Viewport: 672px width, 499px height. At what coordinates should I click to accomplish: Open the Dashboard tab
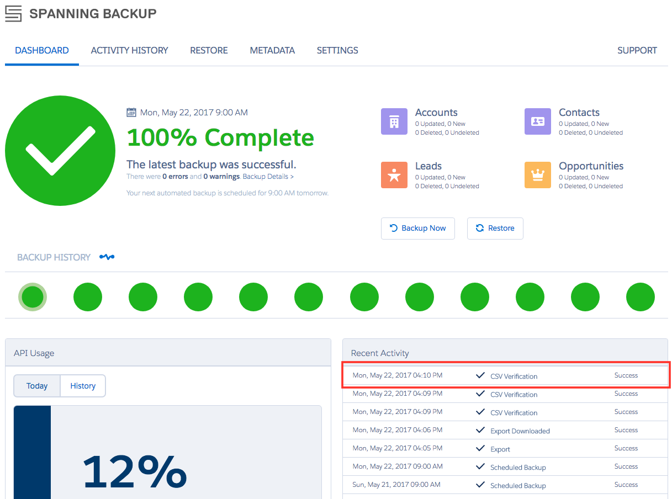pyautogui.click(x=42, y=50)
